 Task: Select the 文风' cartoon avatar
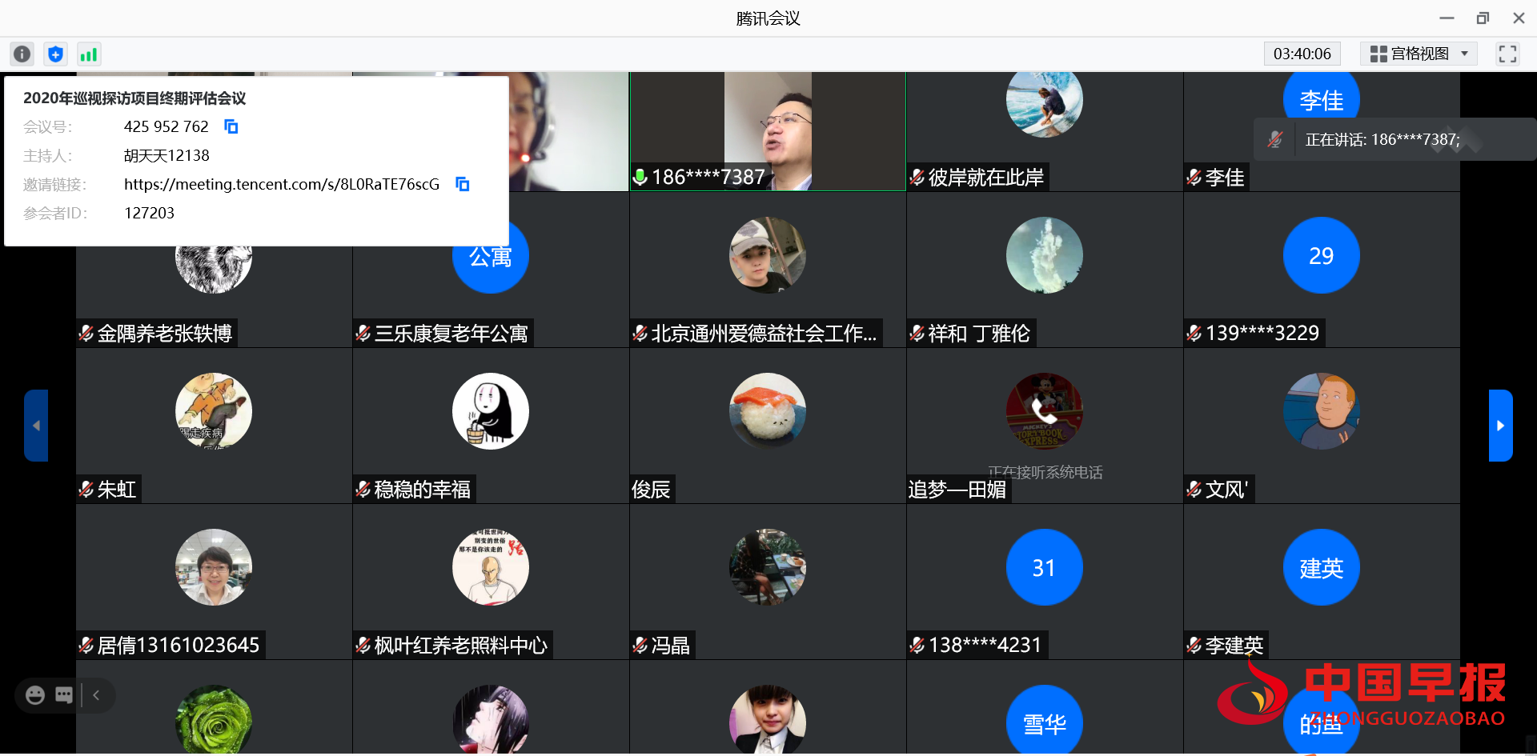click(1322, 411)
